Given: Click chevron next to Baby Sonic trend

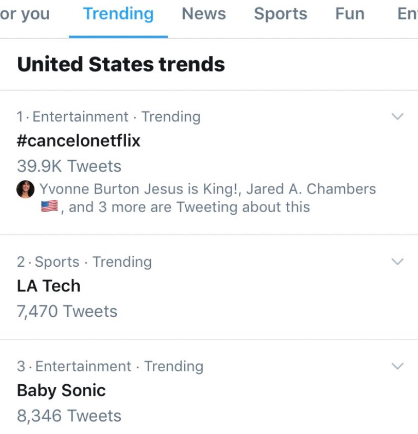Looking at the screenshot, I should pos(398,366).
